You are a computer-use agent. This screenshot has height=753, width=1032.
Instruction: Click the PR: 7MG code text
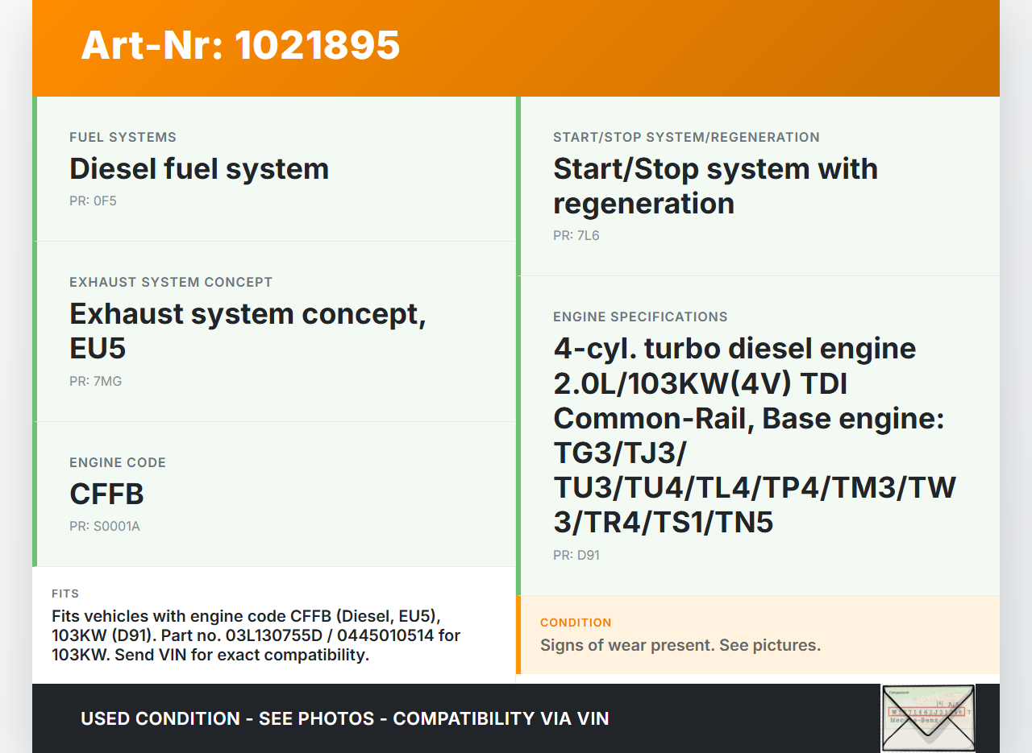(x=95, y=382)
